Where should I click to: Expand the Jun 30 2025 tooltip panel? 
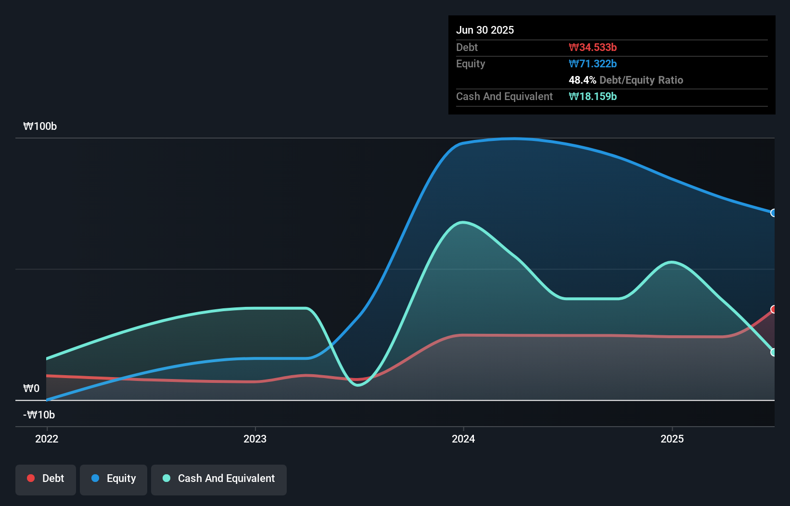(x=485, y=30)
